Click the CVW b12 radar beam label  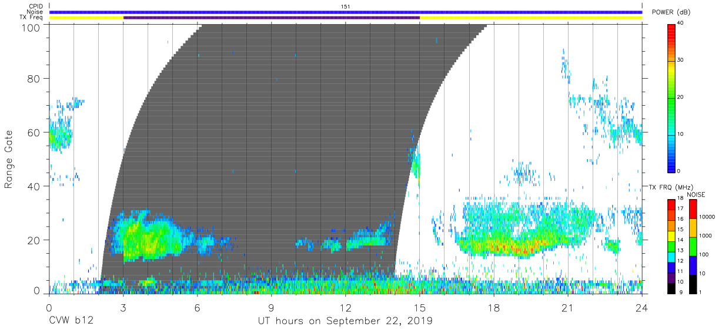coord(72,321)
